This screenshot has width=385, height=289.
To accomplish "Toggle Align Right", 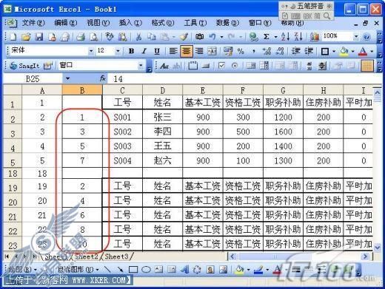I will 199,51.
